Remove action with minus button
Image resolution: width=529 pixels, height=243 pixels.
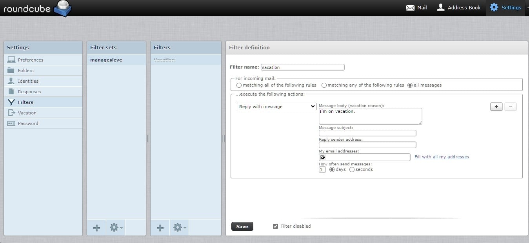(510, 107)
